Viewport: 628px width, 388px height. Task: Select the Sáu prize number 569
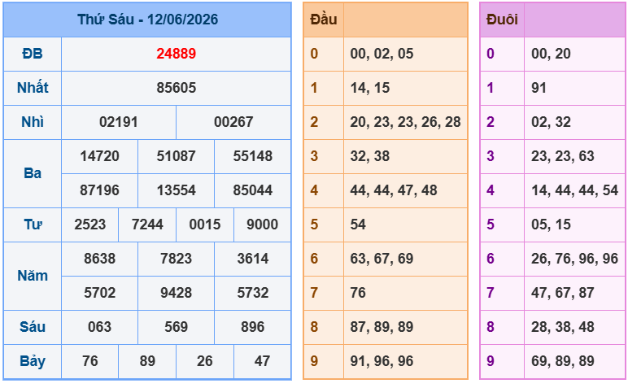click(x=177, y=327)
